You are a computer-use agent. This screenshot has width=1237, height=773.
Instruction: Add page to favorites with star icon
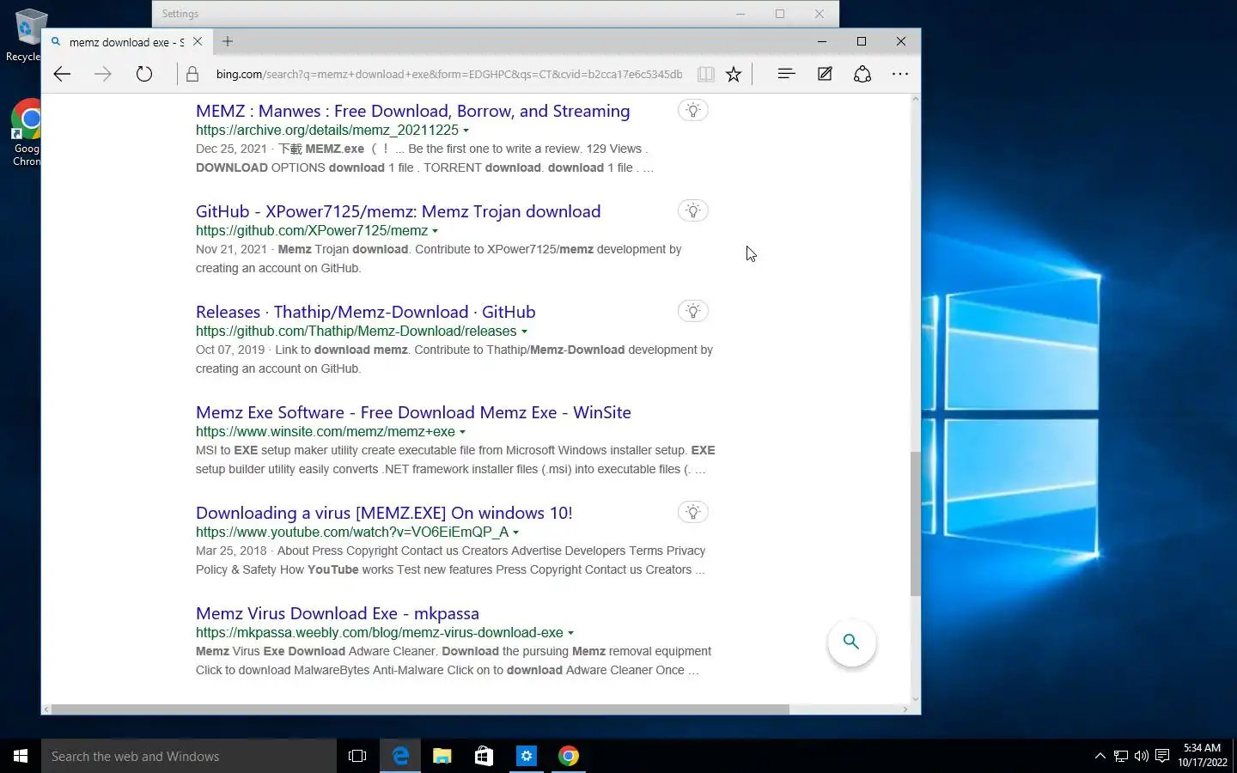[733, 74]
